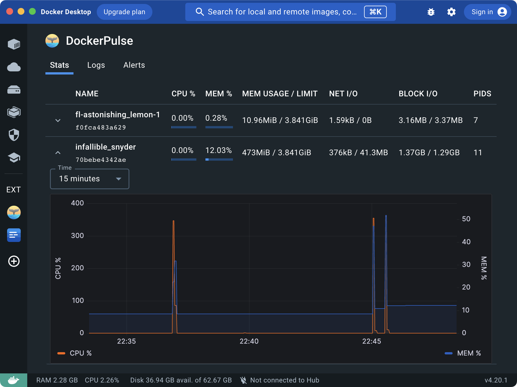Image resolution: width=517 pixels, height=387 pixels.
Task: Click container ID f0fca483a629
Action: [x=101, y=127]
